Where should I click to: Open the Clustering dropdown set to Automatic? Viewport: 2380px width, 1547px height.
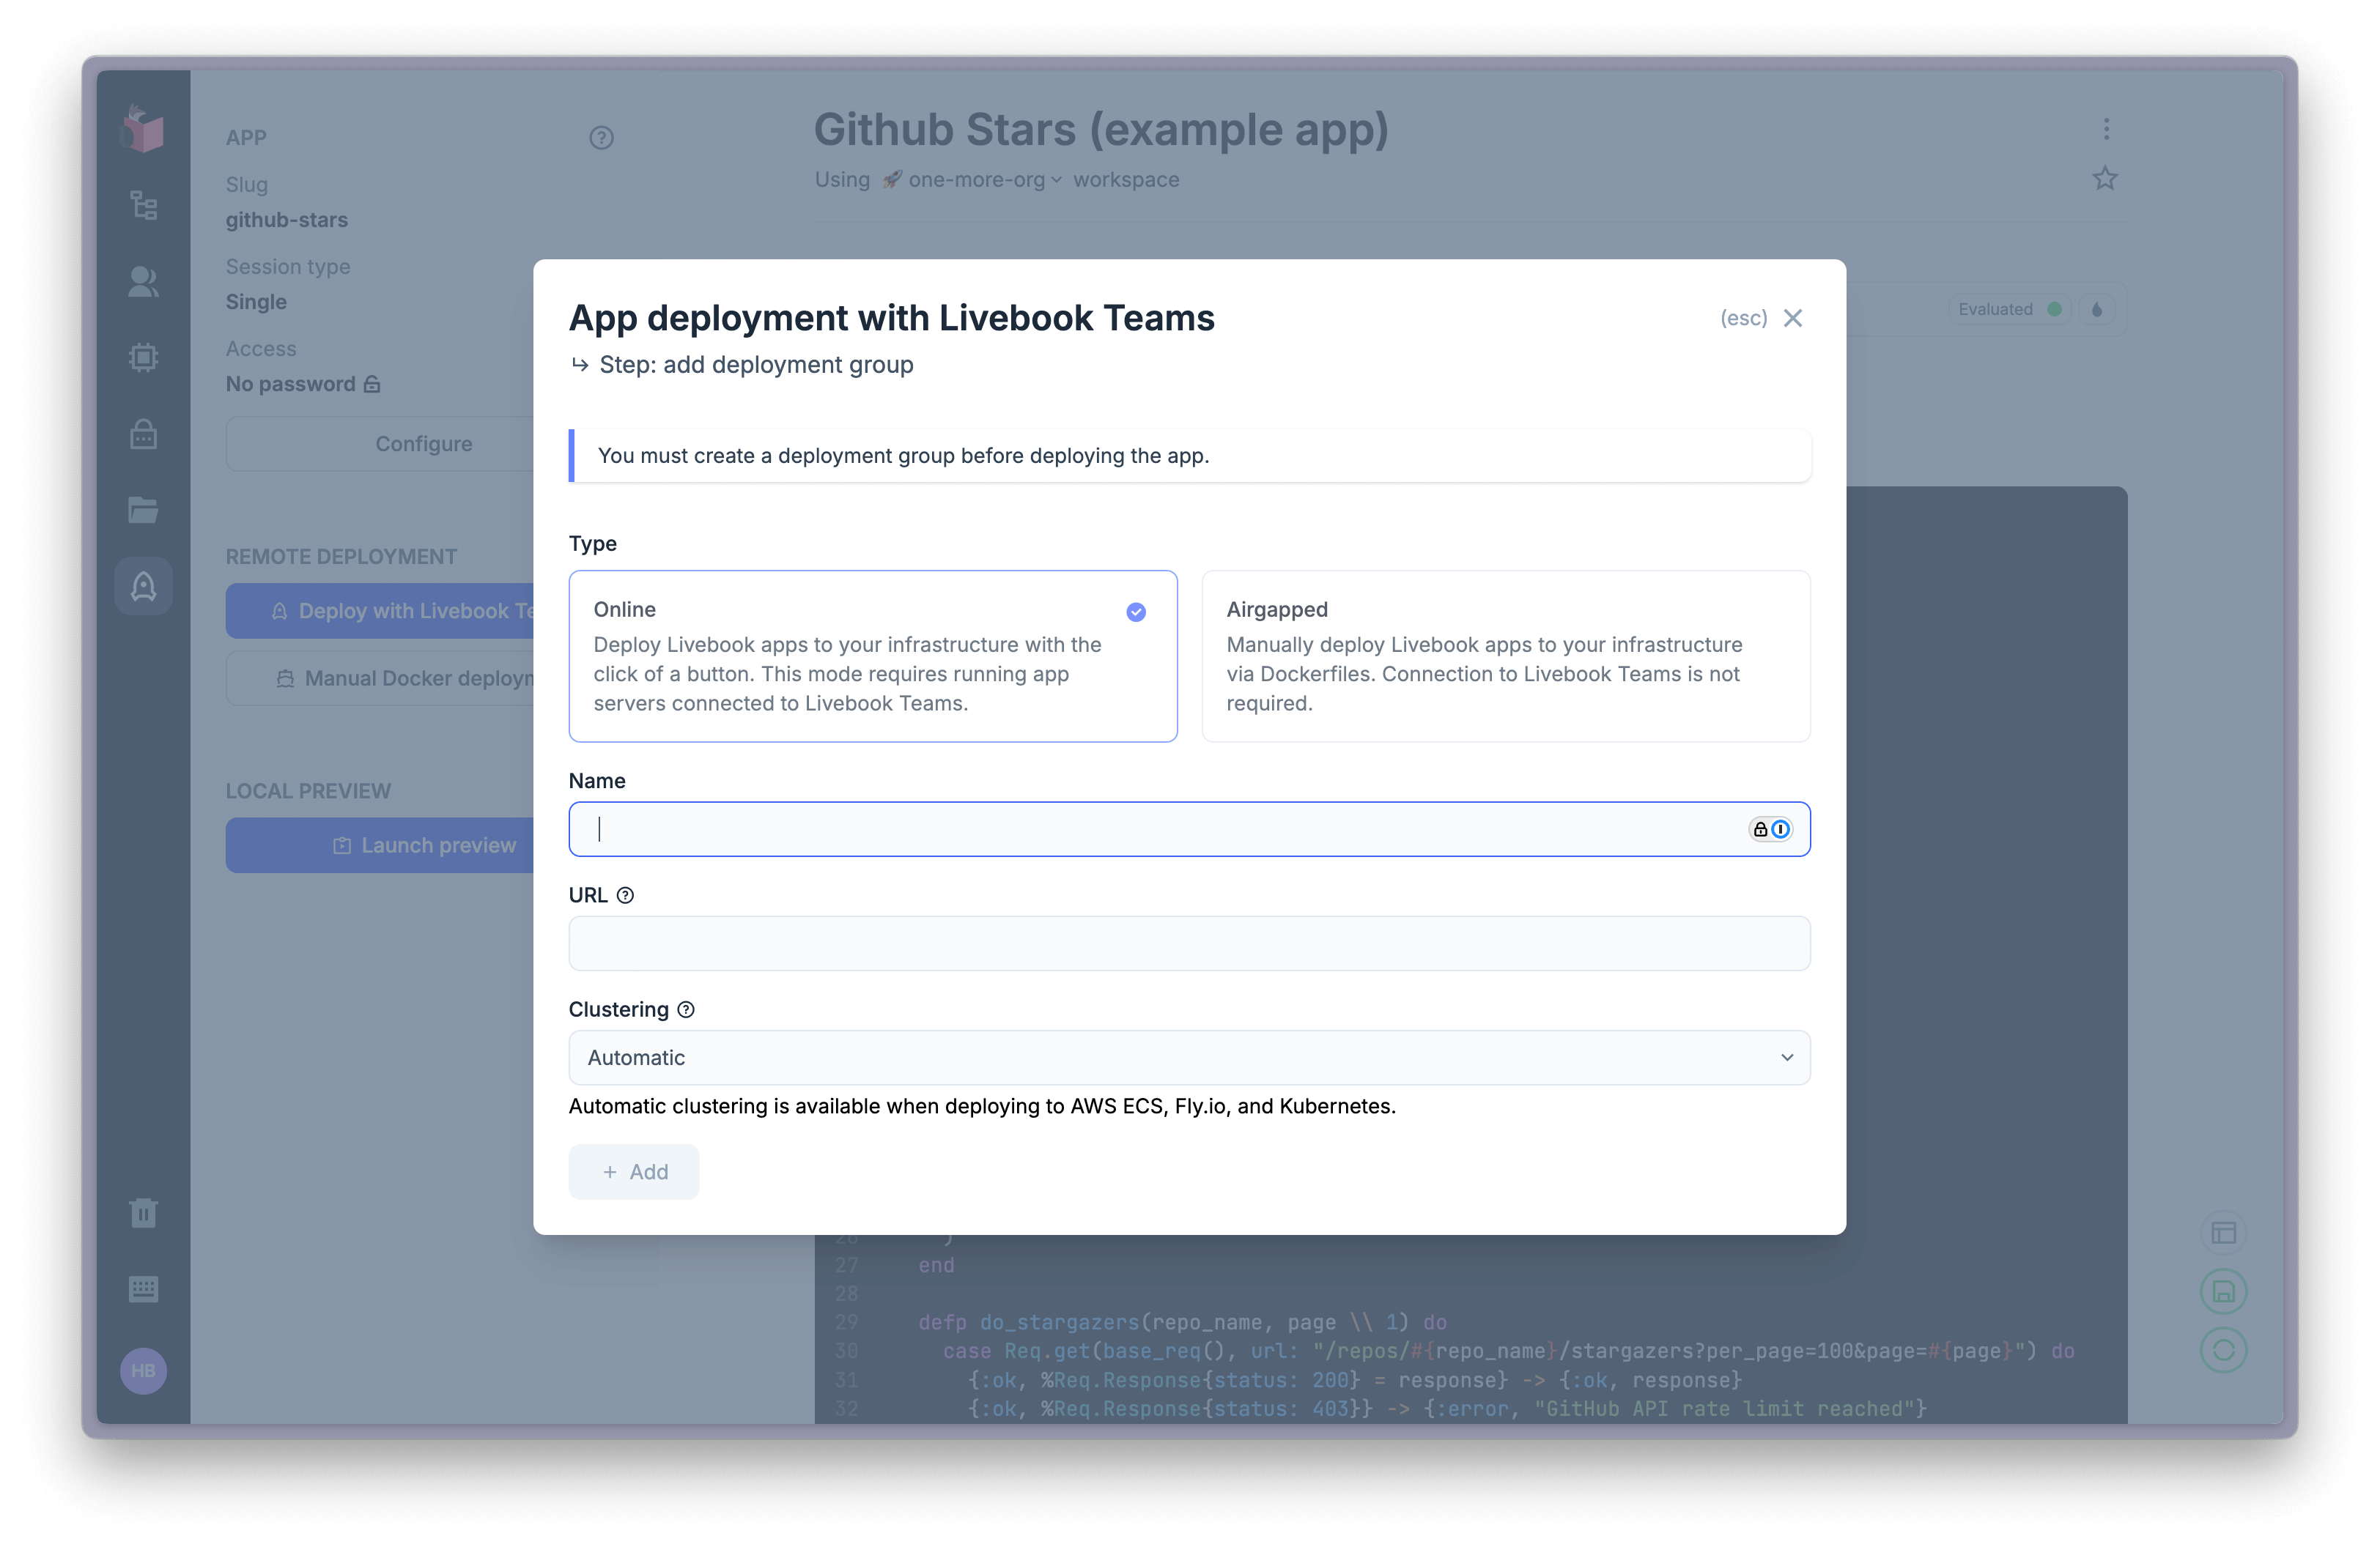click(1188, 1057)
